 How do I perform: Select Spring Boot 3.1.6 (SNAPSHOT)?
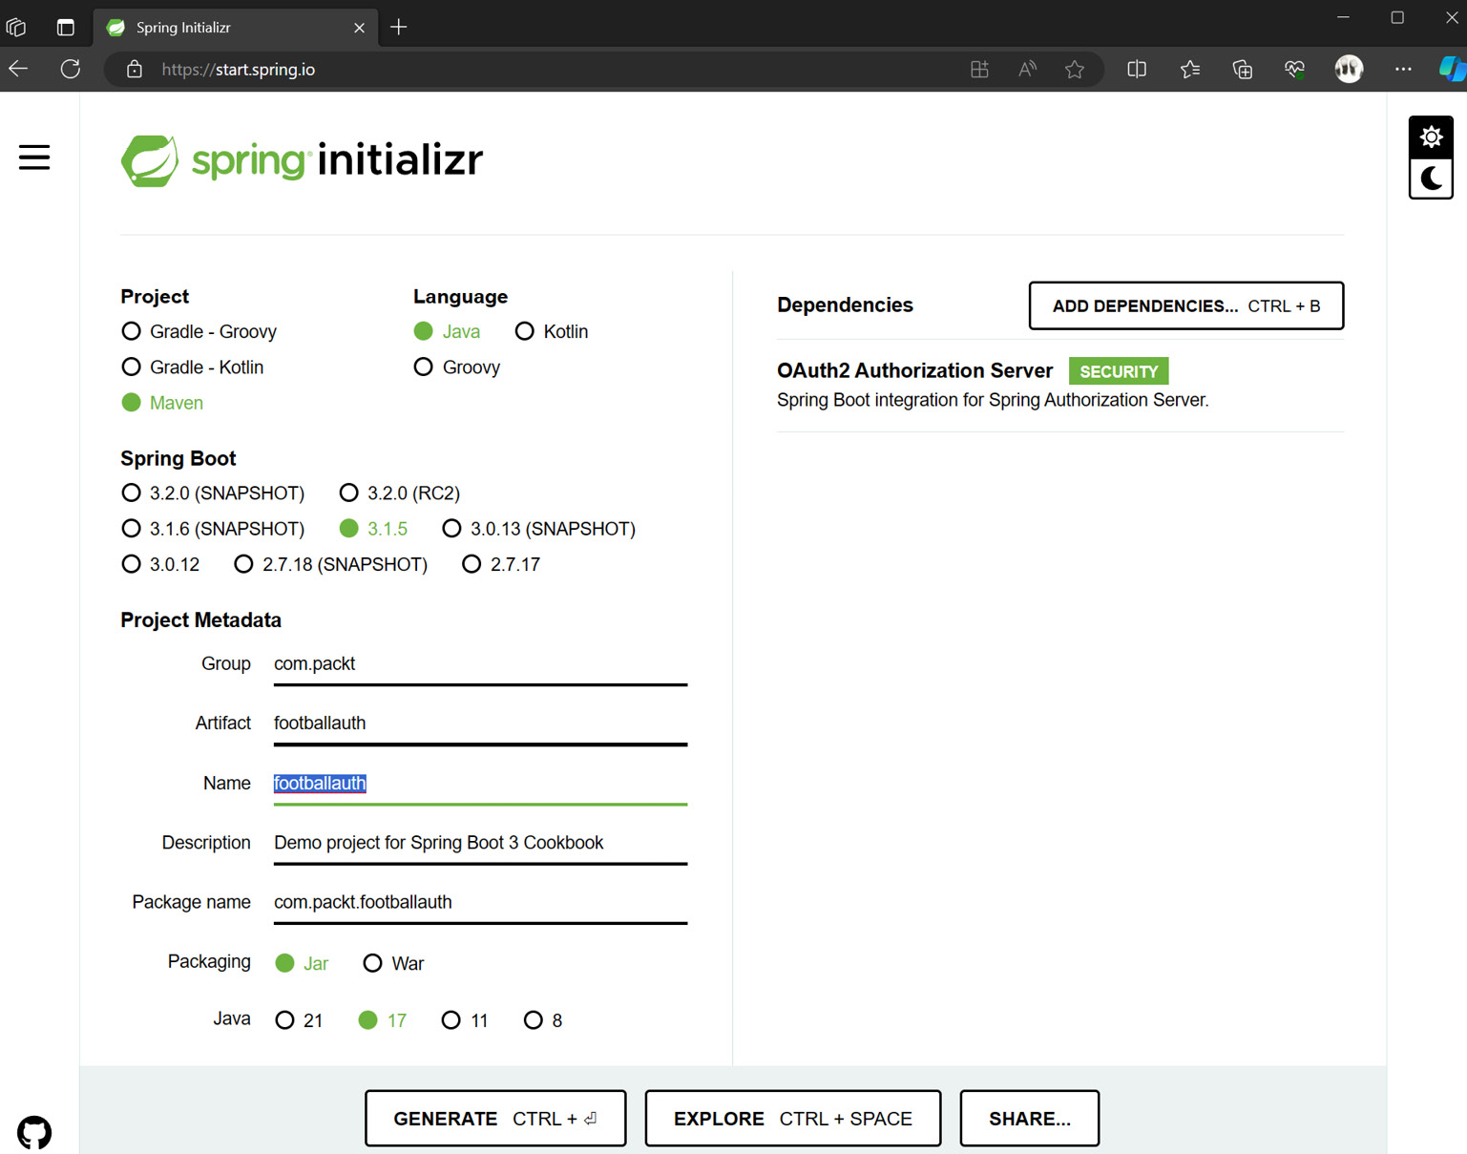213,529
